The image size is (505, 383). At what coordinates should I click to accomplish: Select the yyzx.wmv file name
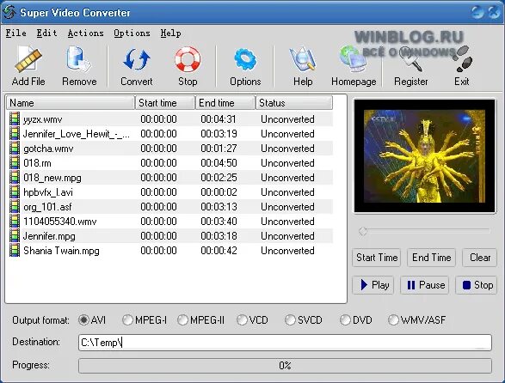coord(42,119)
